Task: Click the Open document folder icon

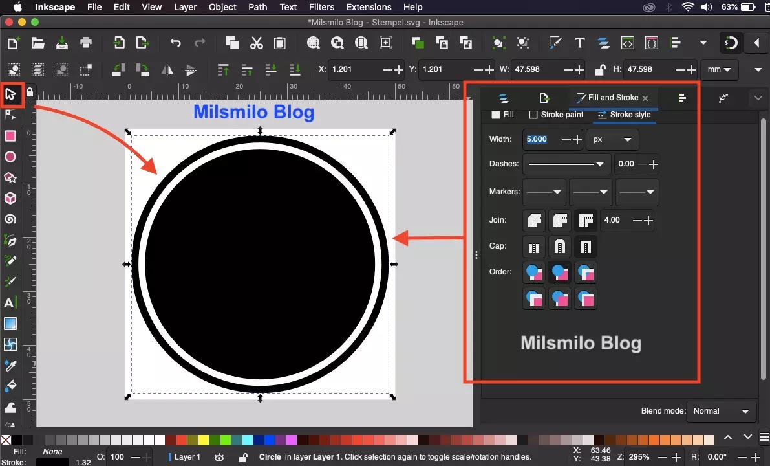Action: pos(37,43)
